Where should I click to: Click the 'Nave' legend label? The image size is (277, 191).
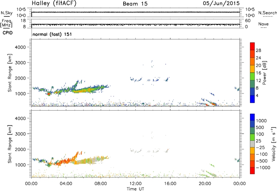tap(263, 24)
